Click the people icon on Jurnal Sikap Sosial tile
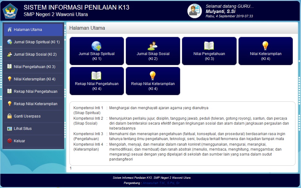 [153, 46]
